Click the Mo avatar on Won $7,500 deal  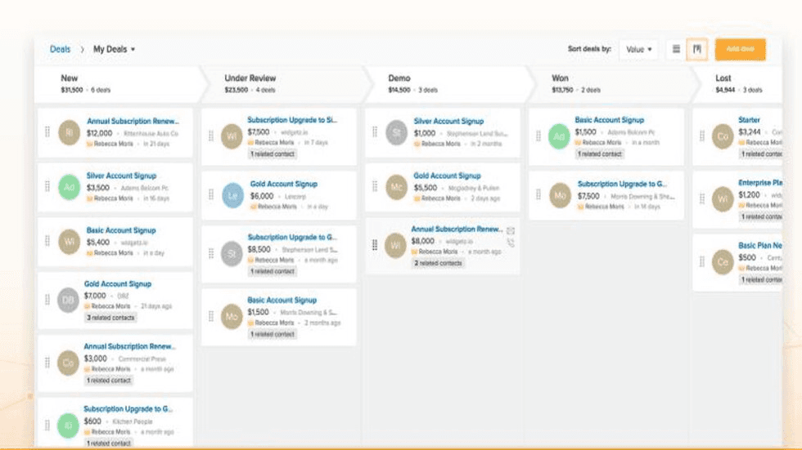click(560, 195)
